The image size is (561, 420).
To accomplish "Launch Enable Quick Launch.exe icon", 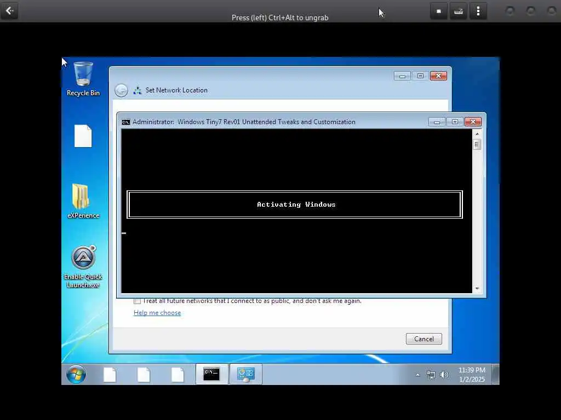I will tap(83, 267).
